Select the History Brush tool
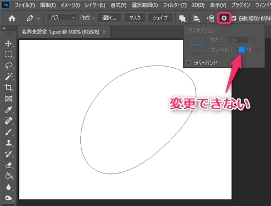The image size is (271, 206). coord(9,154)
